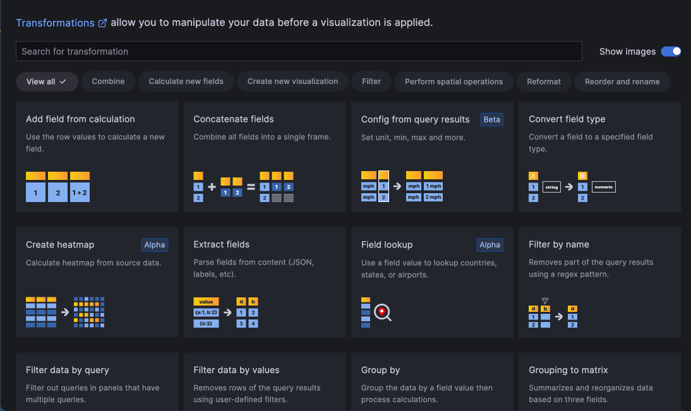Click the Concatenate fields diagram icon
This screenshot has width=691, height=411.
tap(243, 186)
